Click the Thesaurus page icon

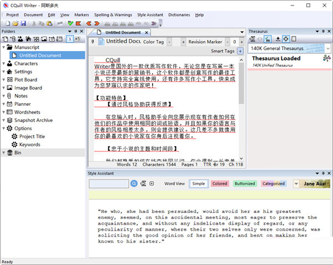click(294, 39)
